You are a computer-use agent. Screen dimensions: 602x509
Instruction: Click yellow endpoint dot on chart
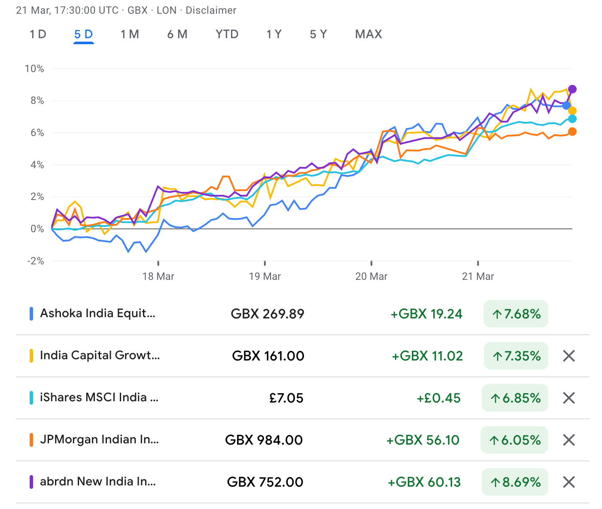pos(572,111)
